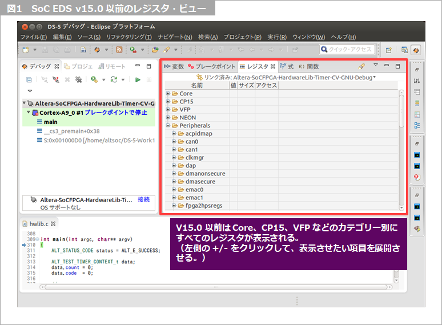Click the RSS feed icon in main toolbar
The height and width of the screenshot is (325, 442).
118,50
